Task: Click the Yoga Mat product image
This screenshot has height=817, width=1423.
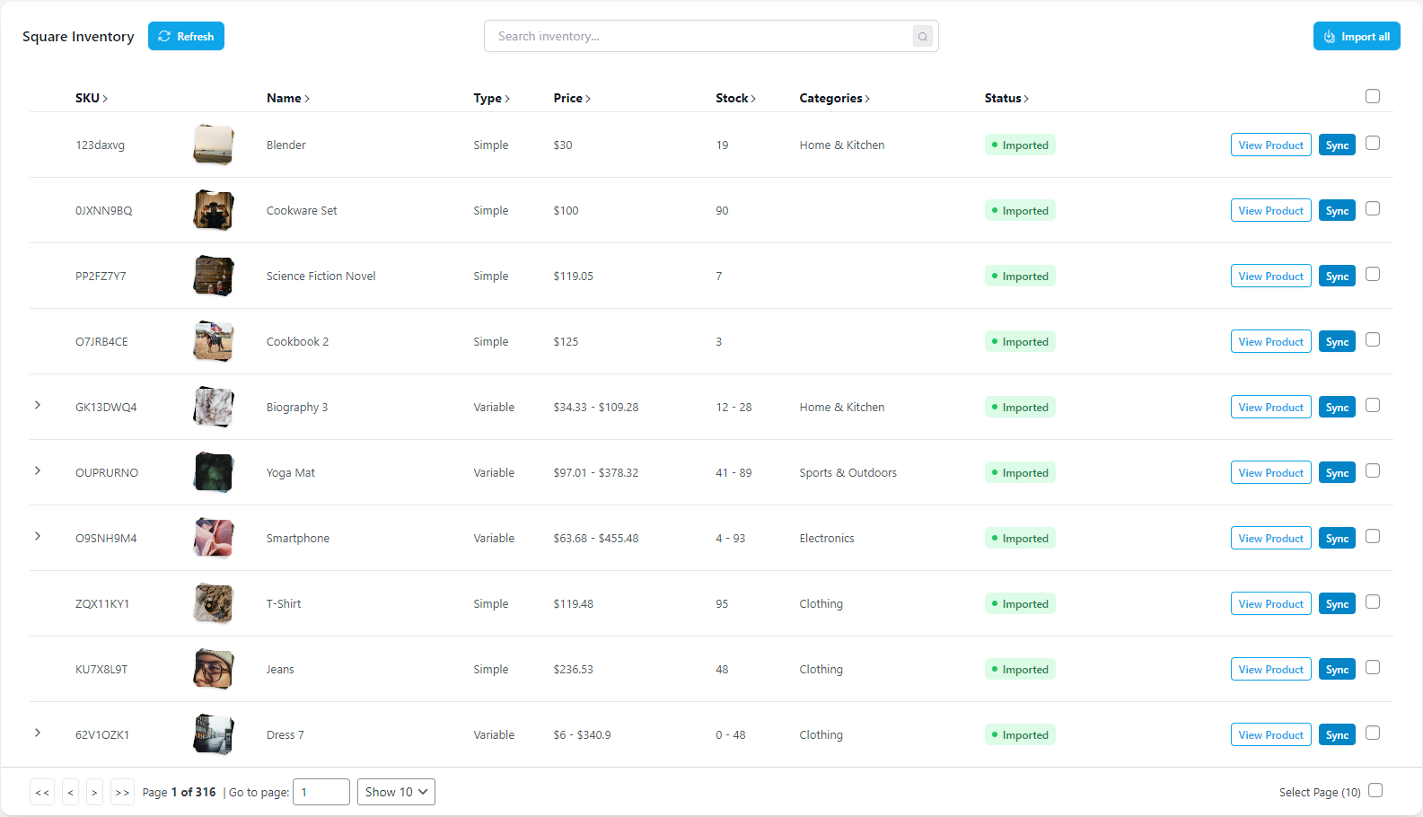Action: (x=214, y=472)
